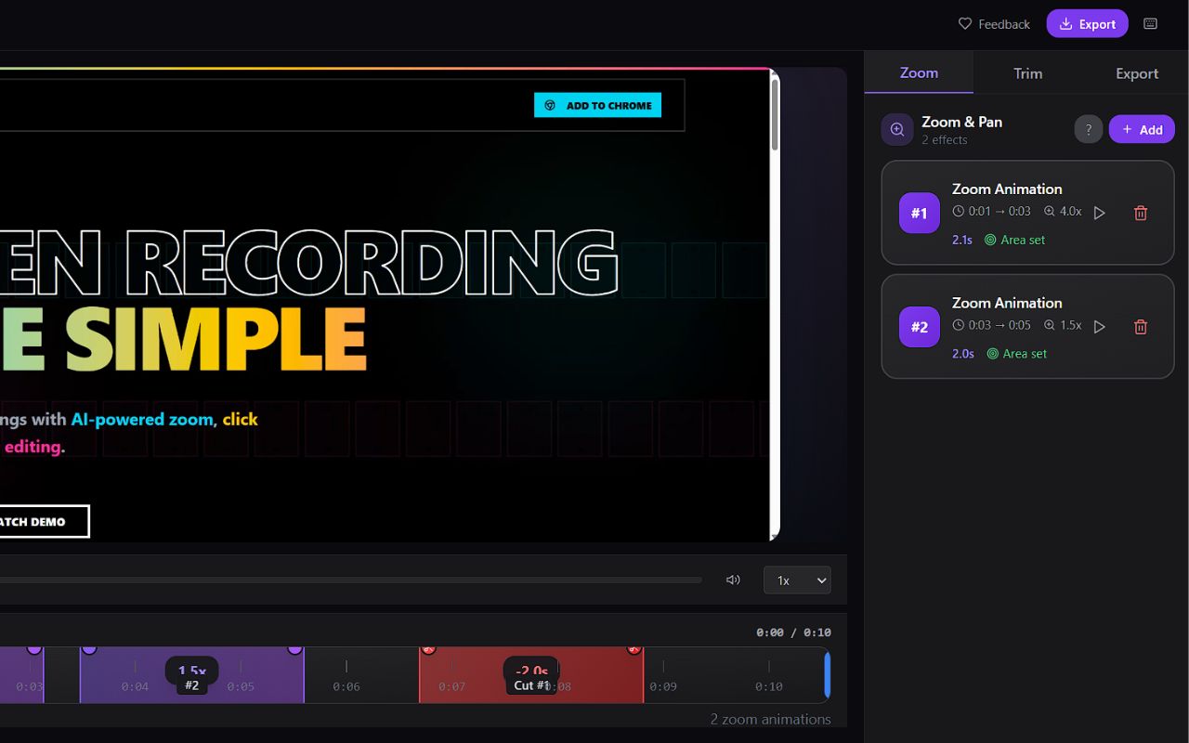Preview Zoom Animation #2 with its play icon

(1100, 326)
